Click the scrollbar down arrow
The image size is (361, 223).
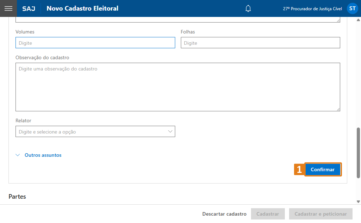(359, 202)
